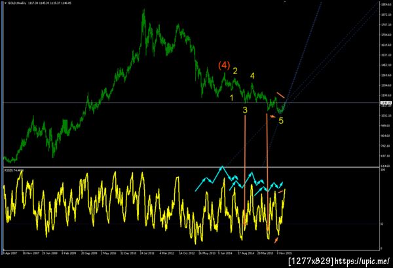The image size is (393, 268).
Task: Select the yellow wave label 1
Action: click(232, 98)
